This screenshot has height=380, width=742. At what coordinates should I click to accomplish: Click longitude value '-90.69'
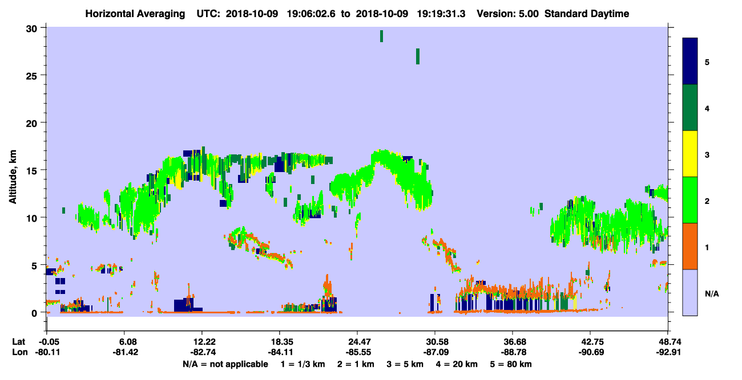tap(590, 353)
